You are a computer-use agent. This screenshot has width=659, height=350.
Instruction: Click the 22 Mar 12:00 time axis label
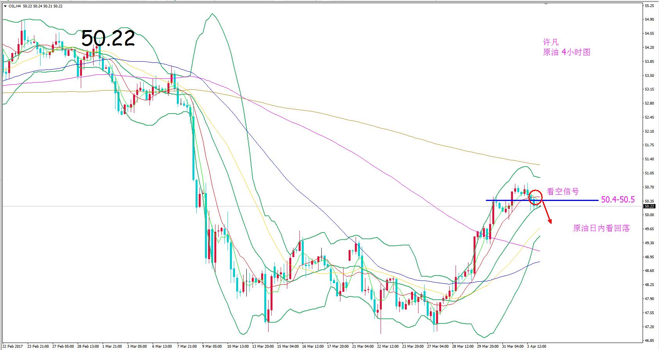click(x=388, y=346)
